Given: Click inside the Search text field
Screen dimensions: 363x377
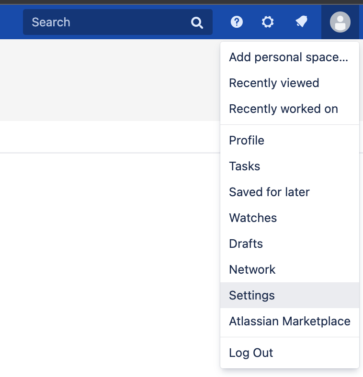Looking at the screenshot, I should pos(105,22).
